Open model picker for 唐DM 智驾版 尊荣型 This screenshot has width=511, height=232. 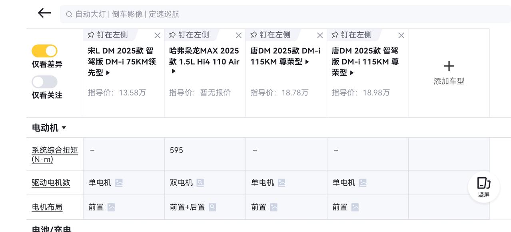coord(365,61)
